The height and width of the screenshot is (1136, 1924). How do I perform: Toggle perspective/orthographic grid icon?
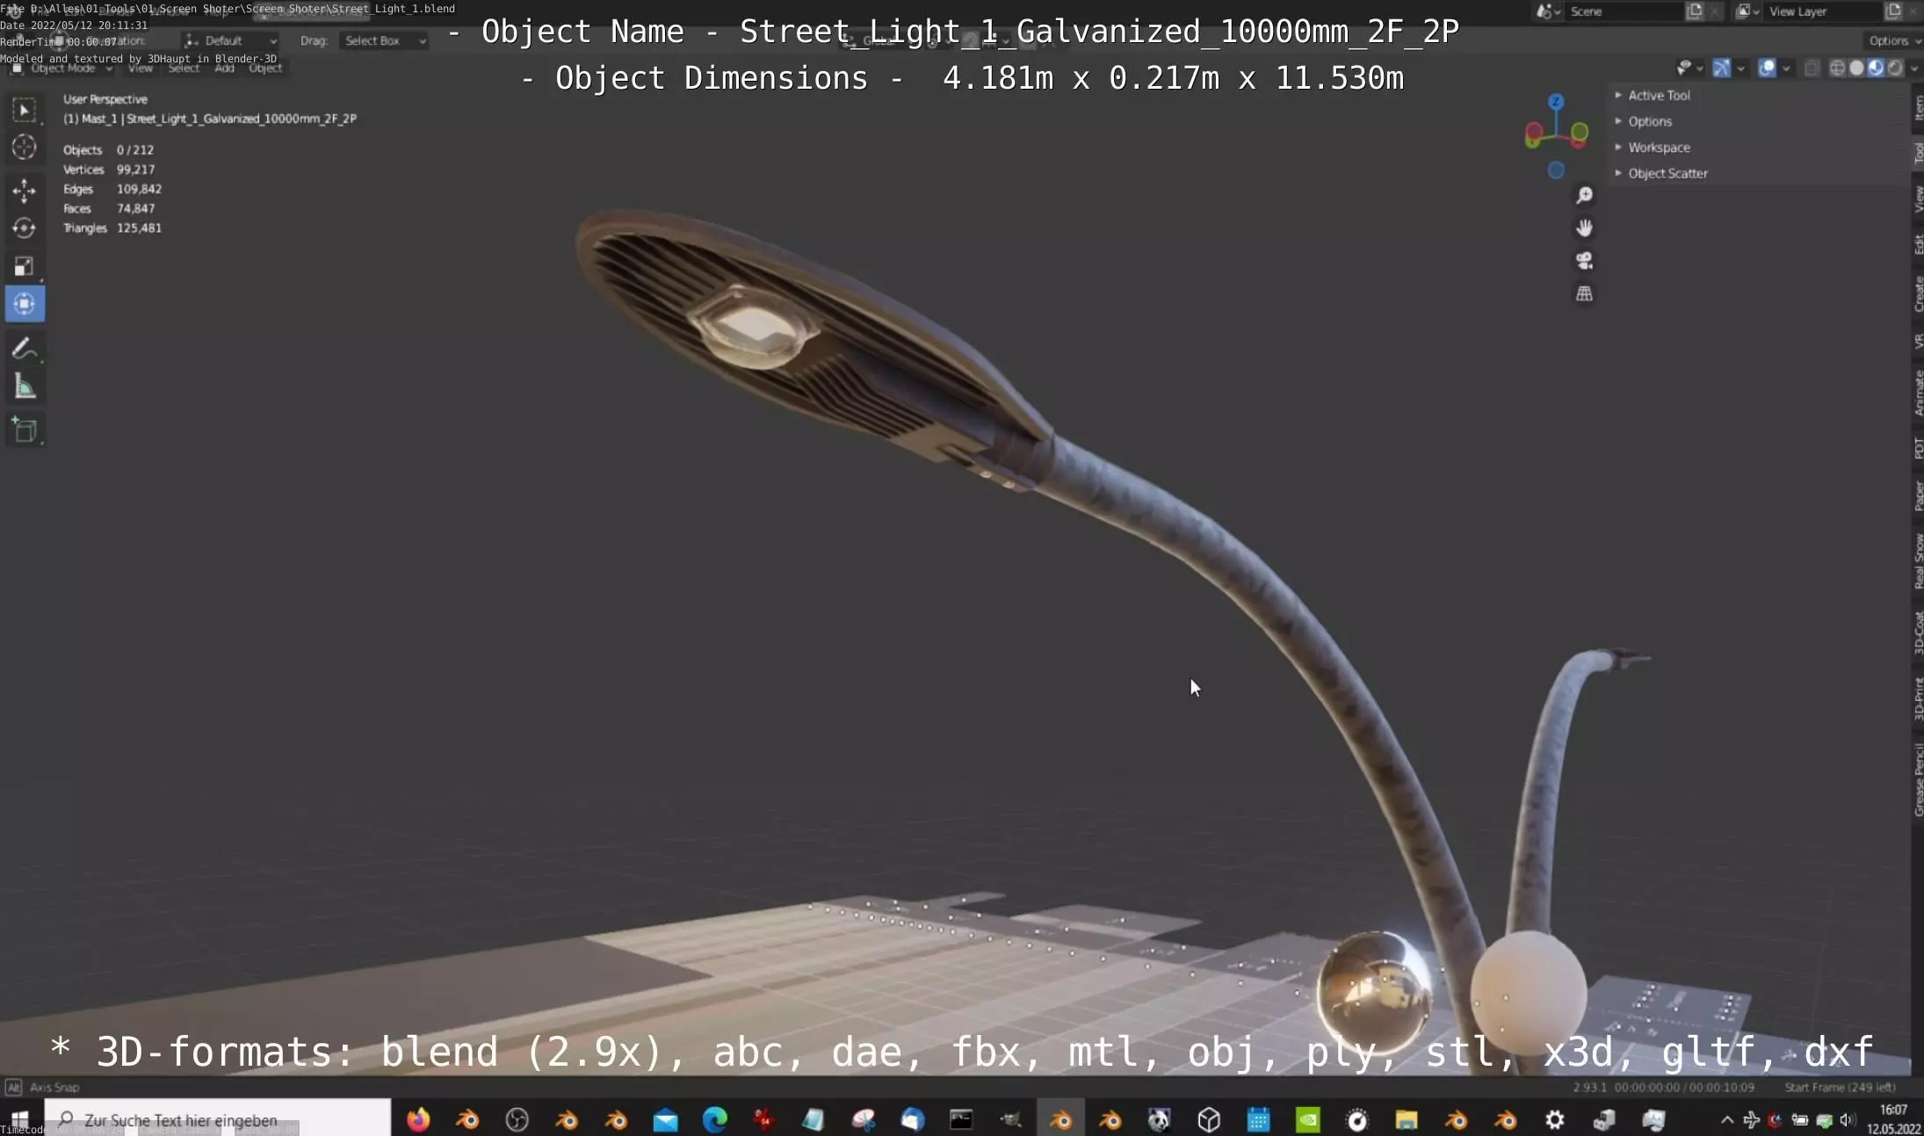(x=1584, y=293)
